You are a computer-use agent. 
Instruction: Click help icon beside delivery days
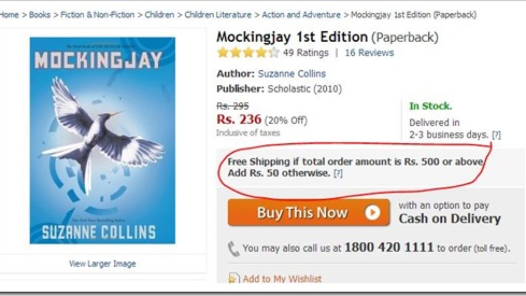(x=496, y=135)
